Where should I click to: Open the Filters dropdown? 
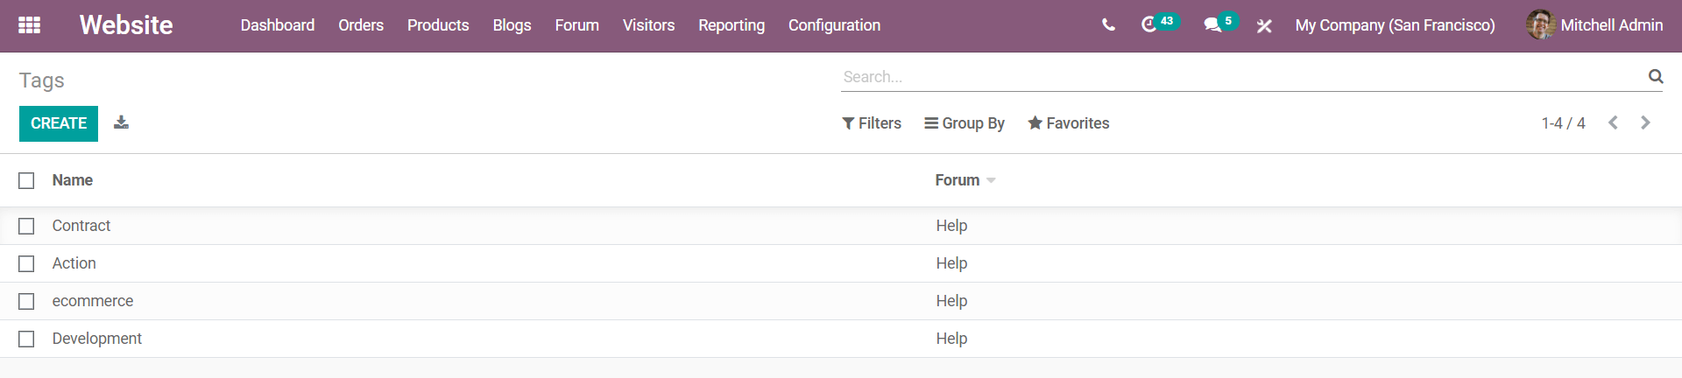tap(872, 123)
